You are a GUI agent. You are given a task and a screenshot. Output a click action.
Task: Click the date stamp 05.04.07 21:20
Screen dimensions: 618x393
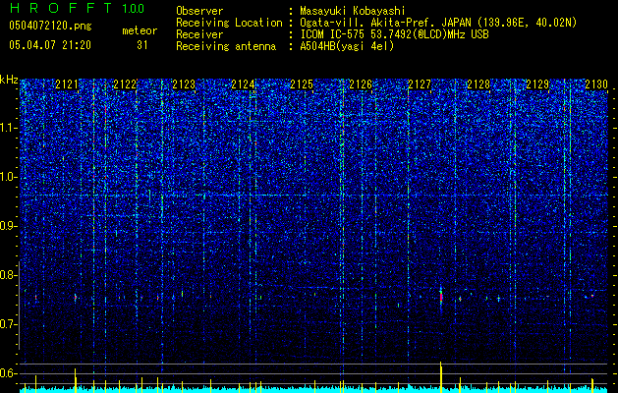tap(50, 45)
